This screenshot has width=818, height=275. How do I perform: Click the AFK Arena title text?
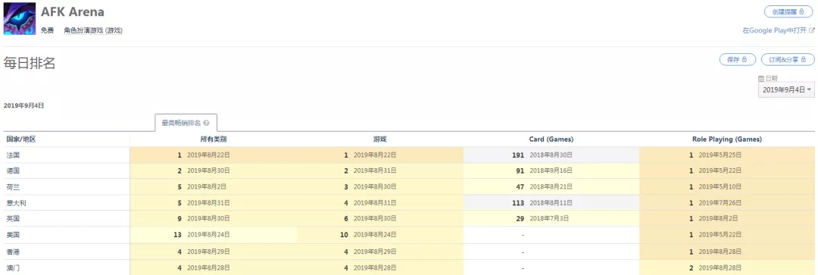[x=73, y=12]
